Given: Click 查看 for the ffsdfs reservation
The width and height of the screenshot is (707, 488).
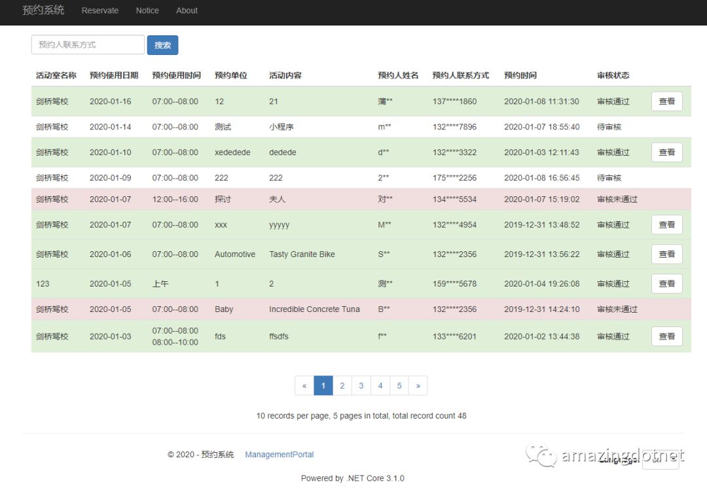Looking at the screenshot, I should point(667,336).
